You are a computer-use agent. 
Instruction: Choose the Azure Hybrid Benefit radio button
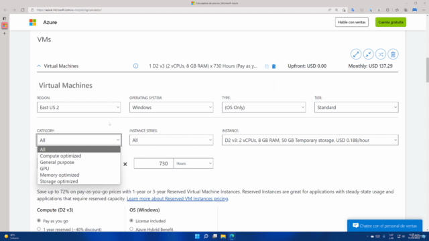click(x=131, y=229)
